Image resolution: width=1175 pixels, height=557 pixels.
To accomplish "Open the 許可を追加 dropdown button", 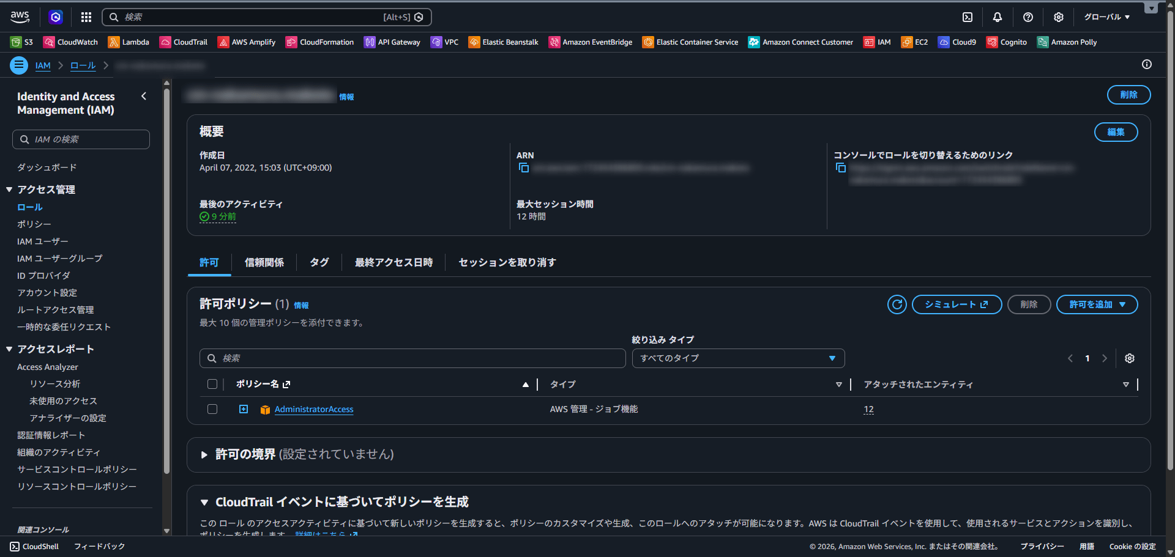I will pyautogui.click(x=1097, y=304).
